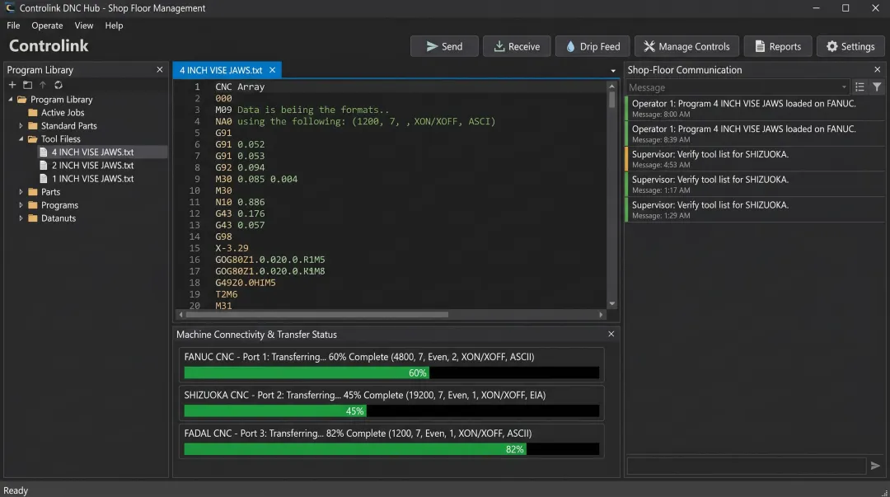Click the add new program plus icon
Image resolution: width=890 pixels, height=497 pixels.
point(12,85)
